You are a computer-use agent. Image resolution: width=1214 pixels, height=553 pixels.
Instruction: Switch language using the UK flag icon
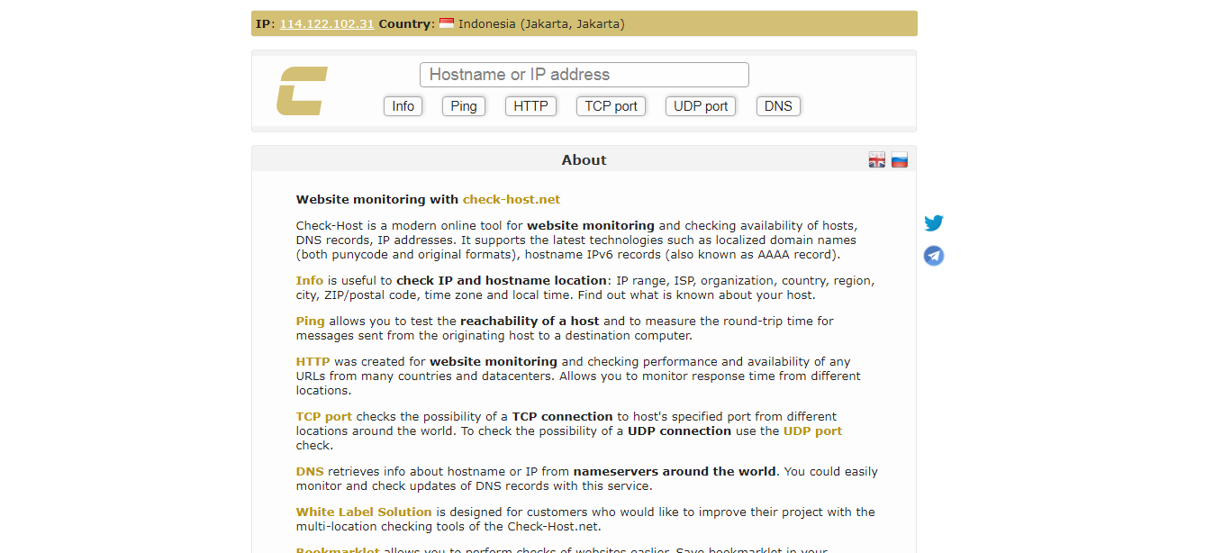tap(876, 160)
